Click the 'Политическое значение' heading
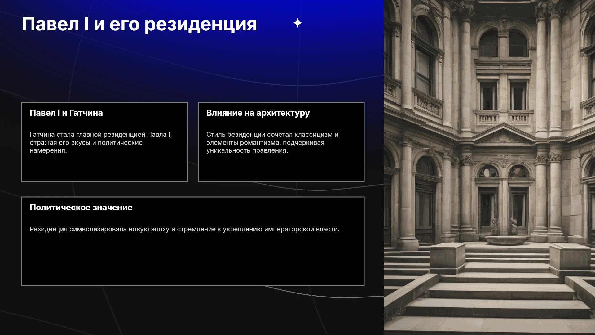The image size is (595, 335). [x=81, y=208]
